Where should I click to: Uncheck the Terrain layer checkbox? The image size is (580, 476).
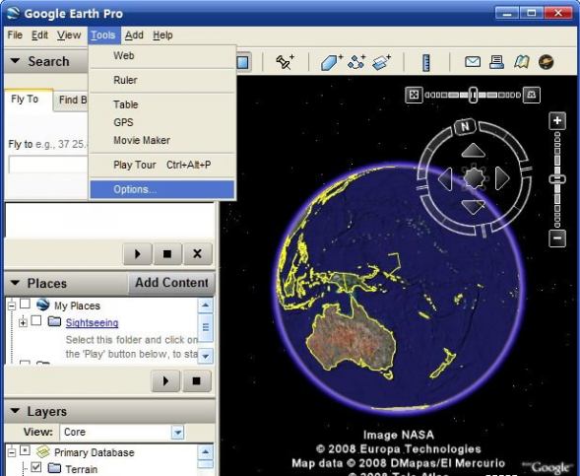pyautogui.click(x=36, y=467)
